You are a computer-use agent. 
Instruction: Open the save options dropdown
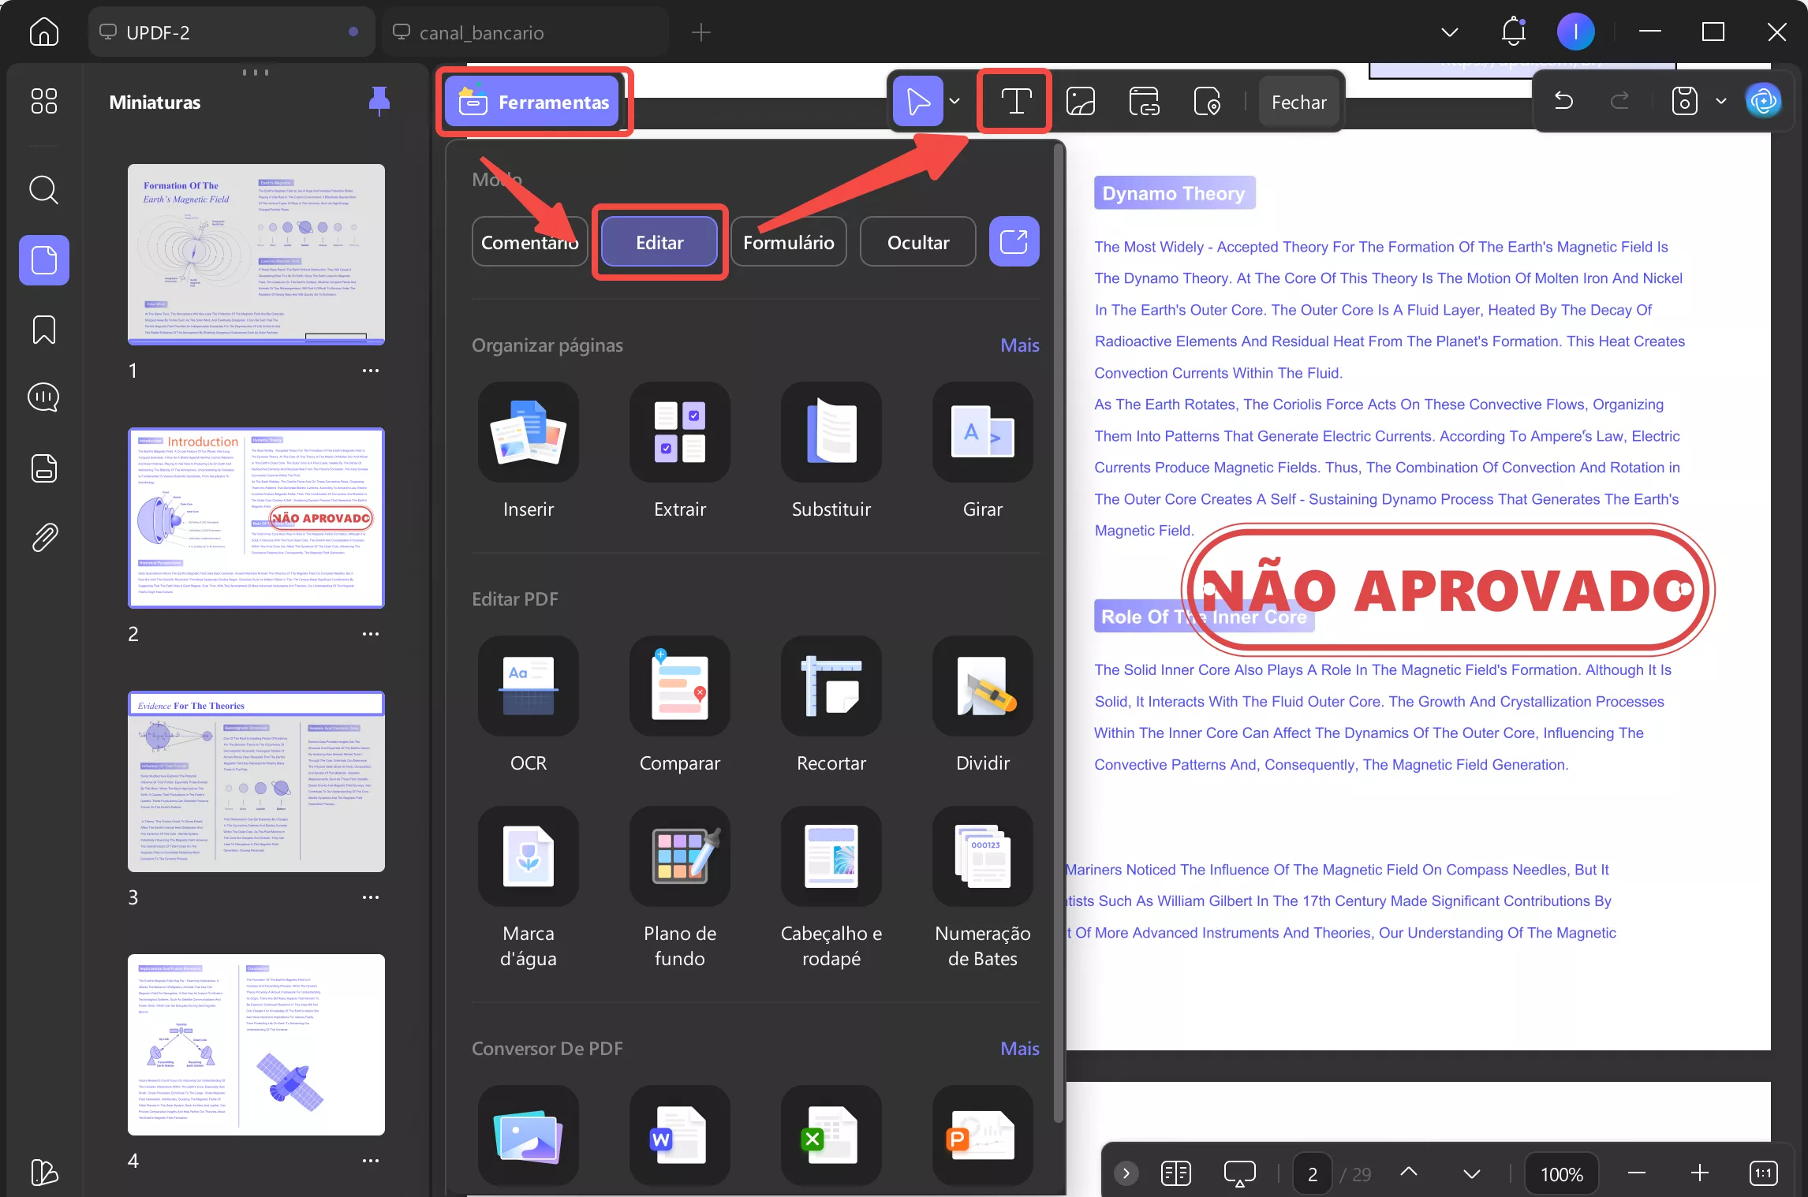click(x=1721, y=101)
